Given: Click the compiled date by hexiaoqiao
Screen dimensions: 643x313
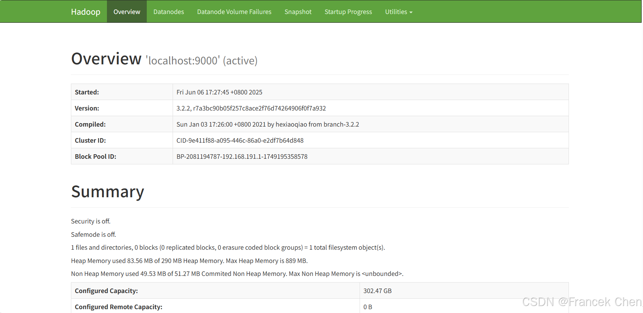Looking at the screenshot, I should click(x=268, y=124).
